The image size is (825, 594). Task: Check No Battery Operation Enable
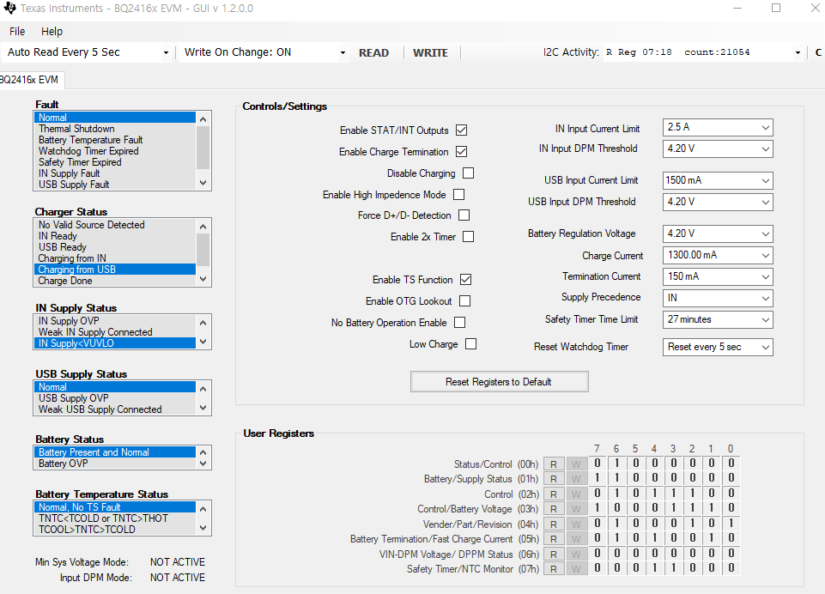pyautogui.click(x=460, y=323)
